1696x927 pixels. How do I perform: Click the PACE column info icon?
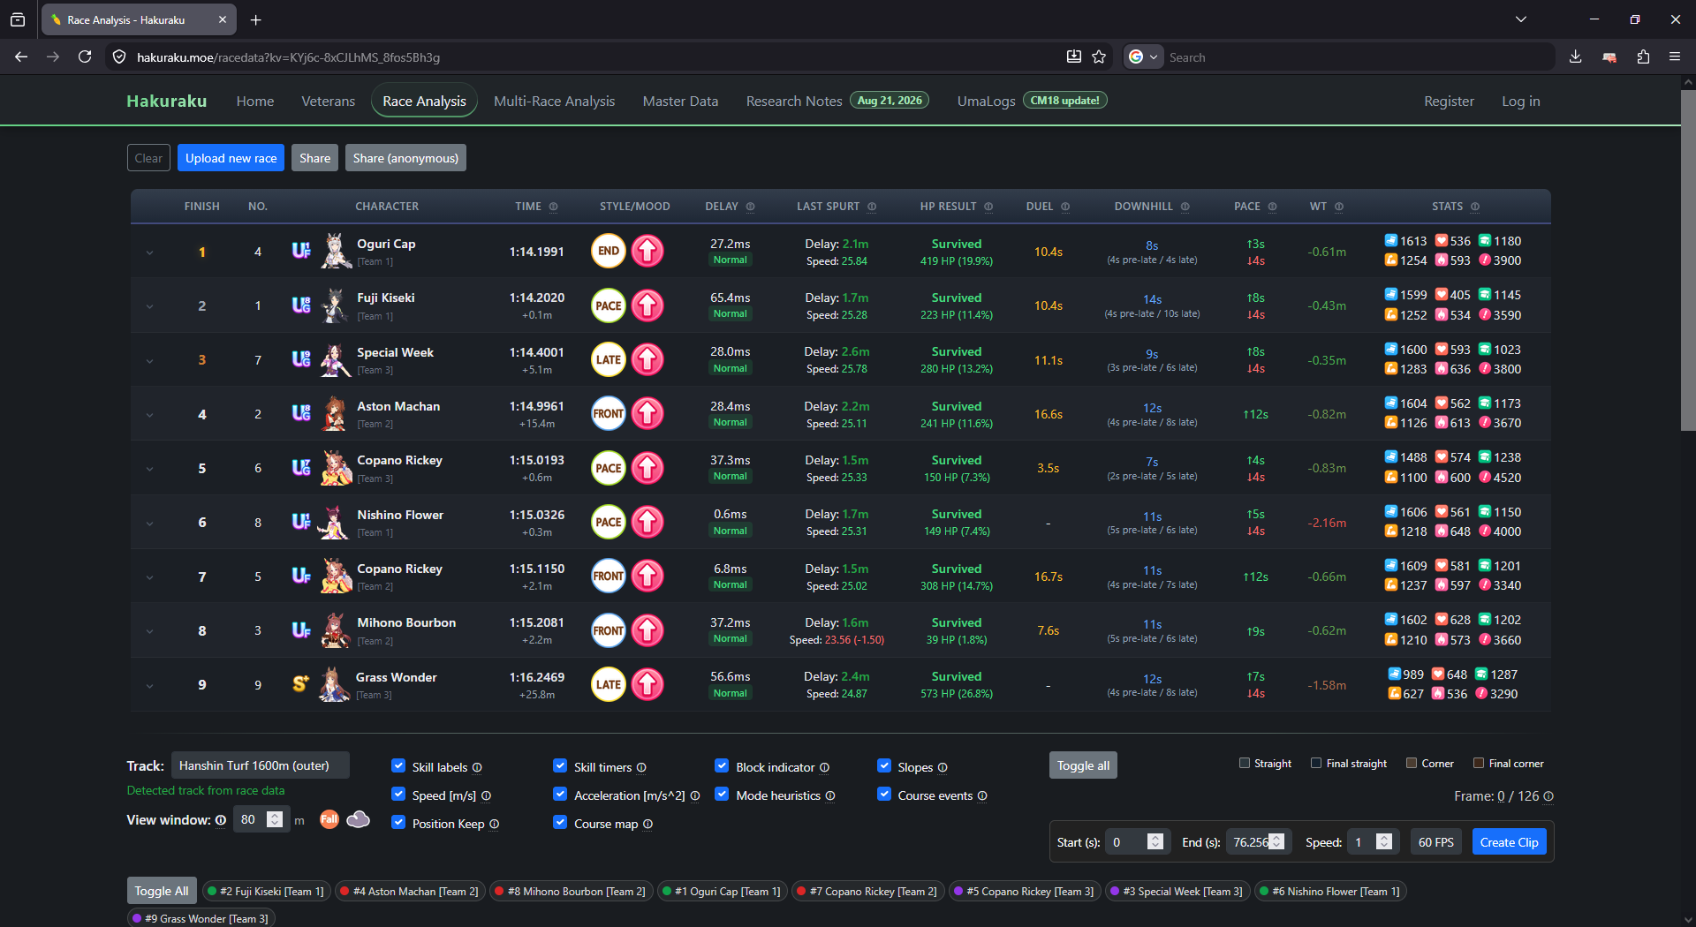pyautogui.click(x=1273, y=207)
